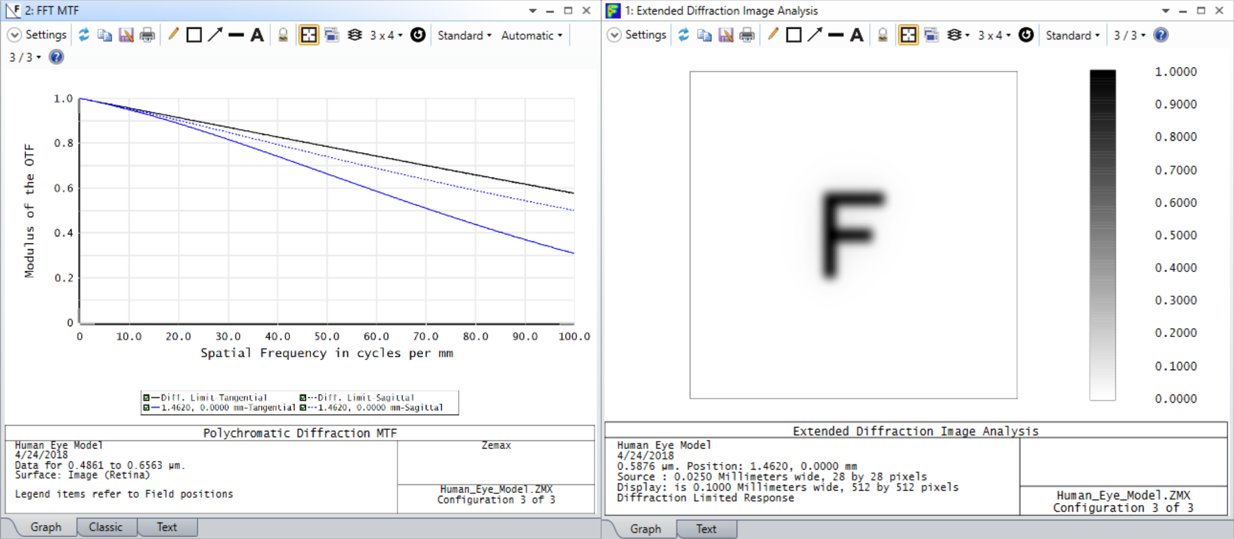Switch to Classic tab in FFT MTF window
Viewport: 1234px width, 539px height.
(x=106, y=527)
